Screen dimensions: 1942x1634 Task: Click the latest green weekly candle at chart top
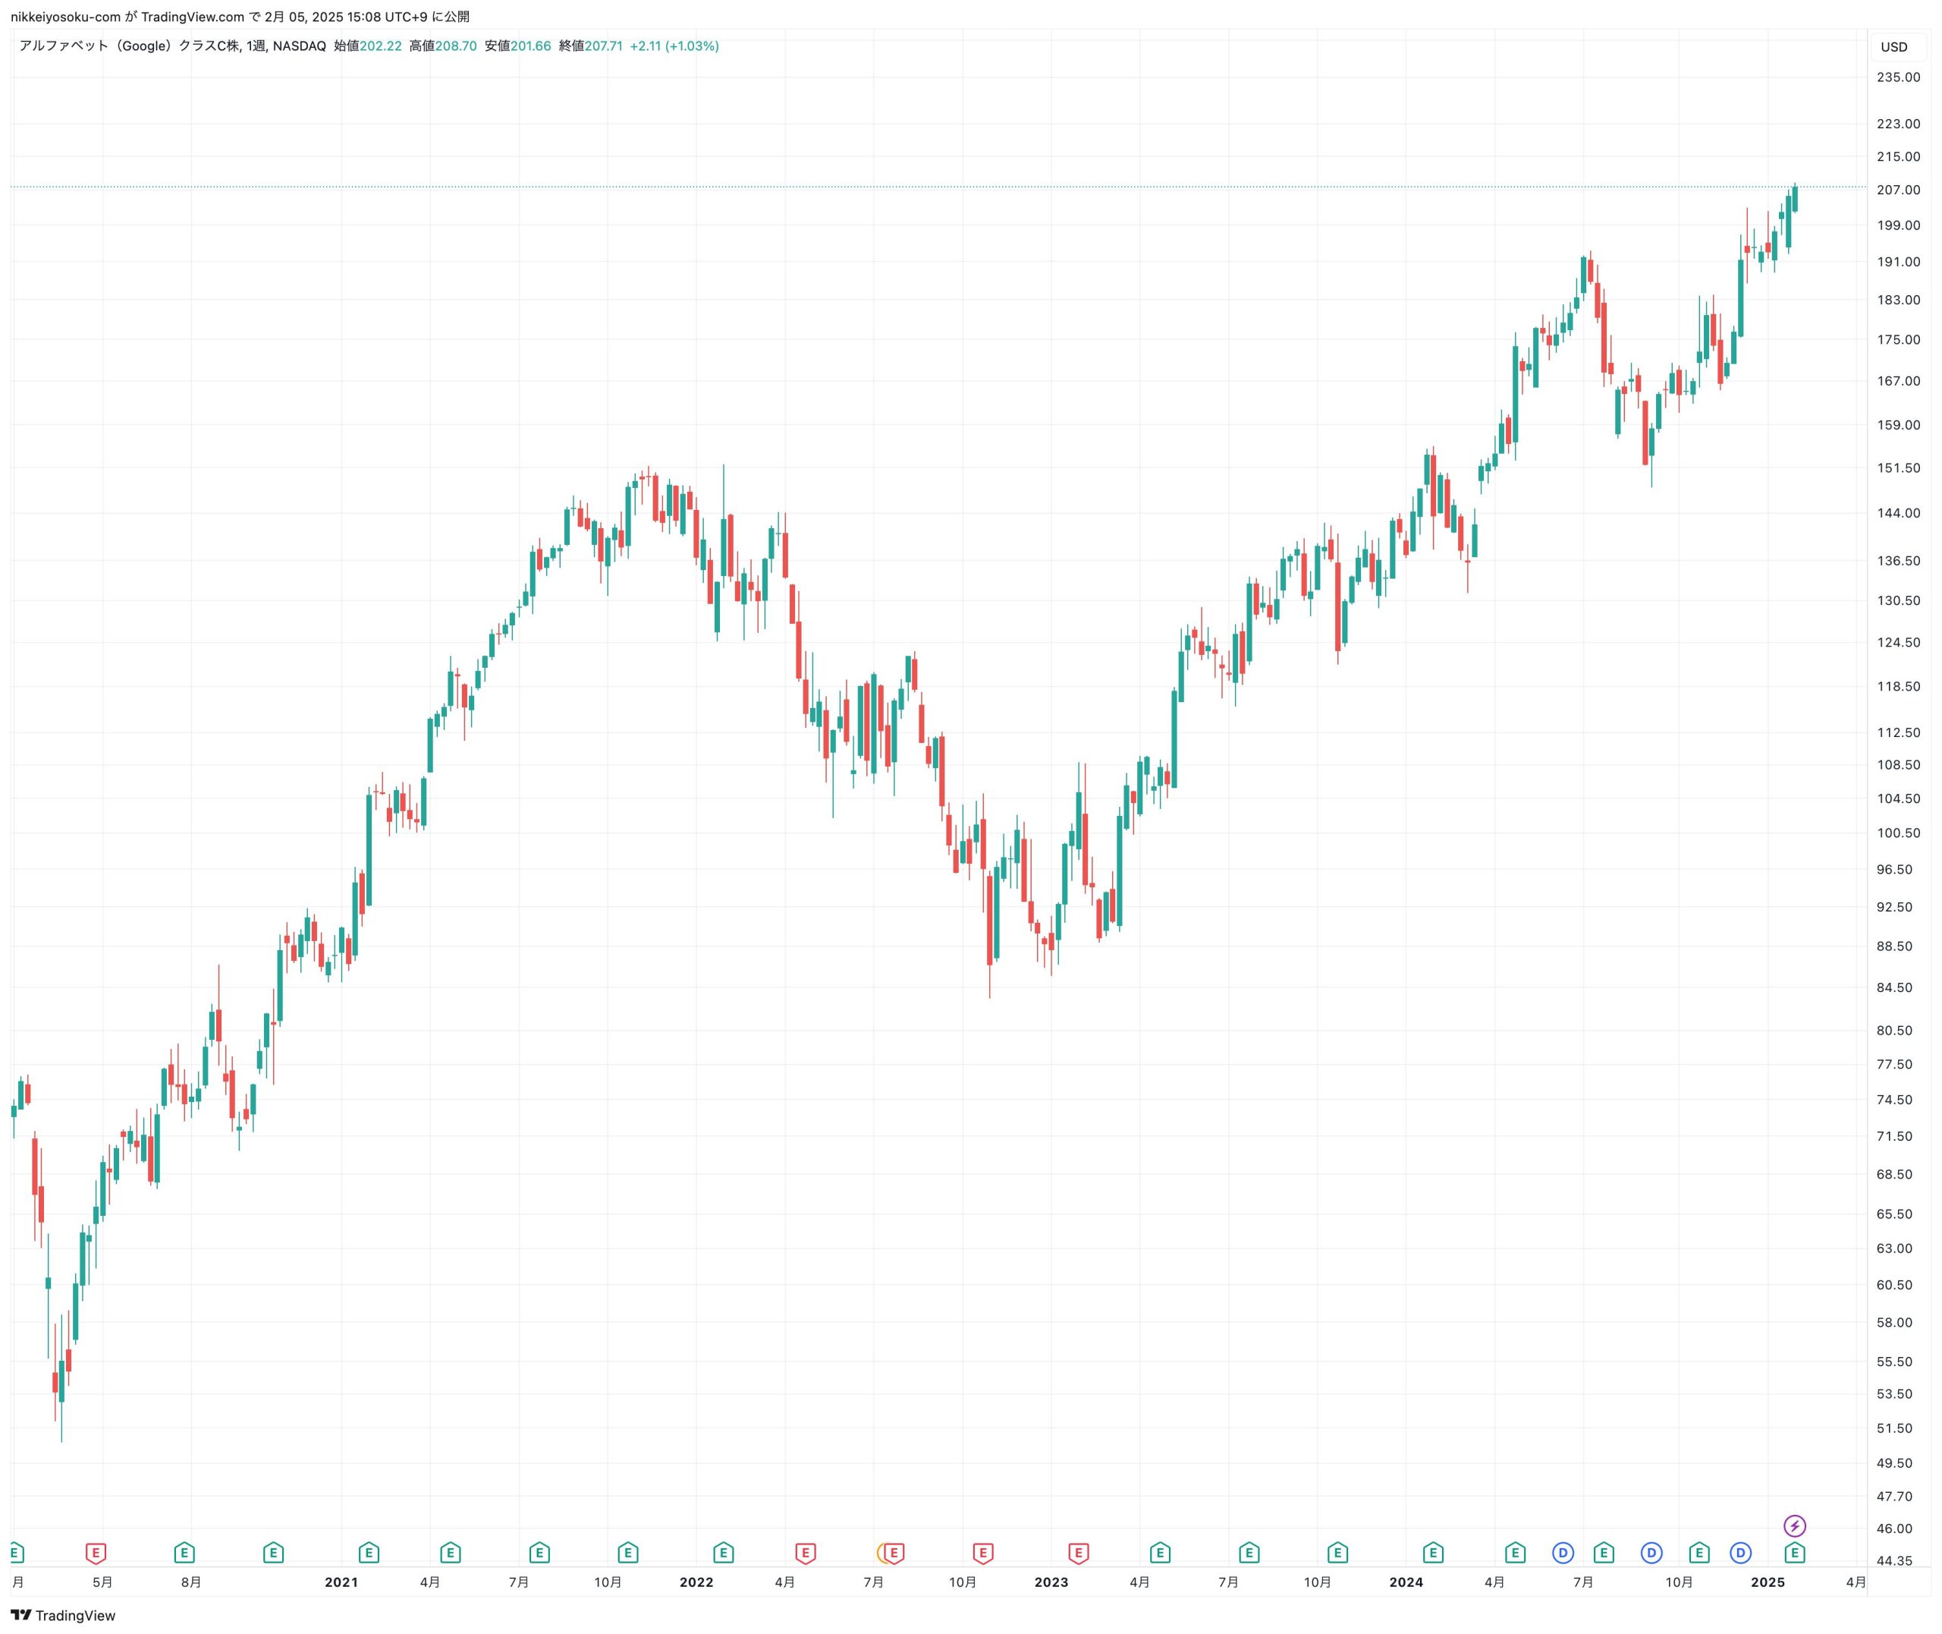tap(1795, 198)
